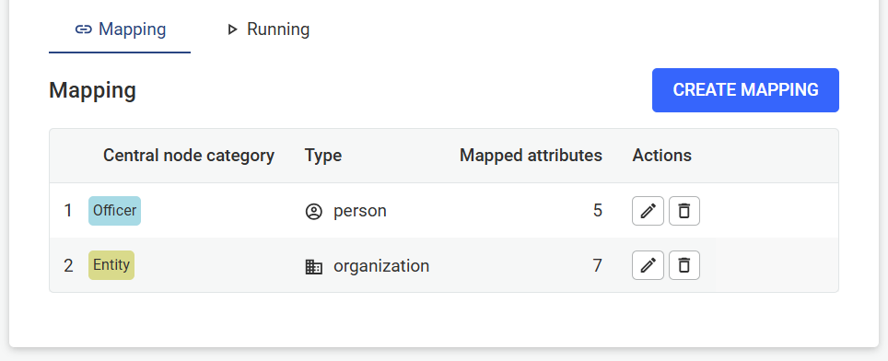Select the Mapping tab

coord(120,29)
